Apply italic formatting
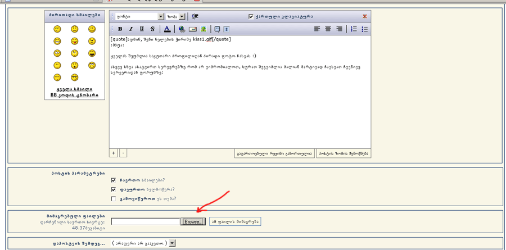Viewport: 506px width, 250px height. tap(131, 29)
